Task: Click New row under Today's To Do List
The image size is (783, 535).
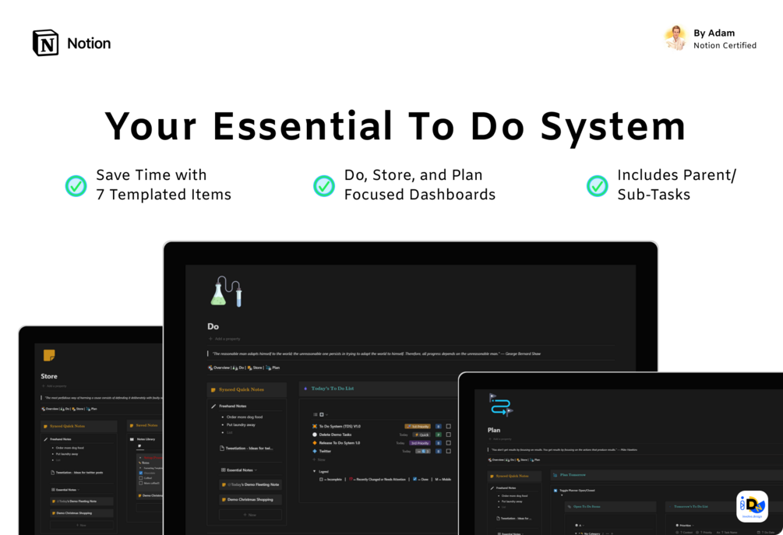Action: 319,459
